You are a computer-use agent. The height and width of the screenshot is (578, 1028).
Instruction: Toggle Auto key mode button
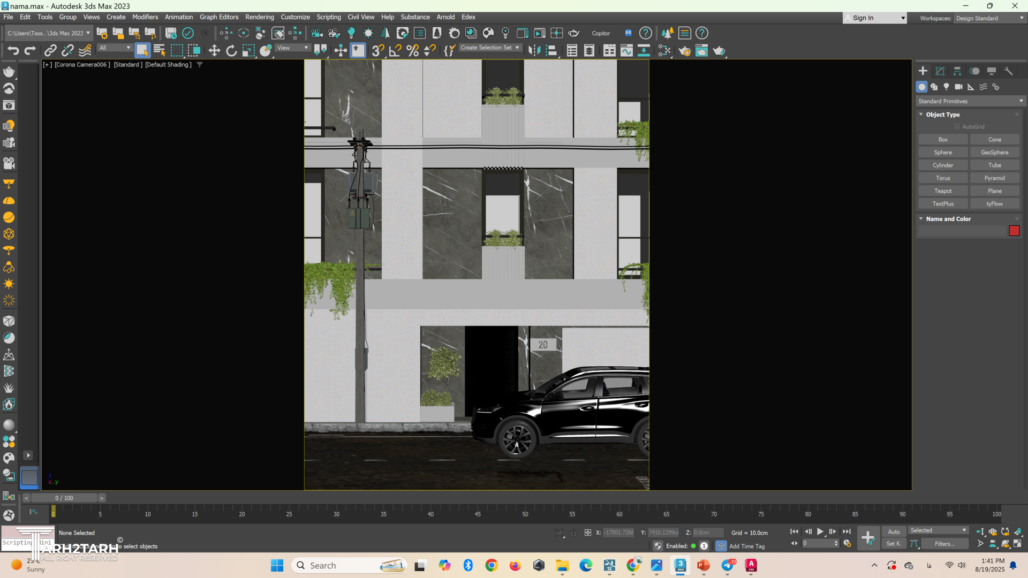894,531
